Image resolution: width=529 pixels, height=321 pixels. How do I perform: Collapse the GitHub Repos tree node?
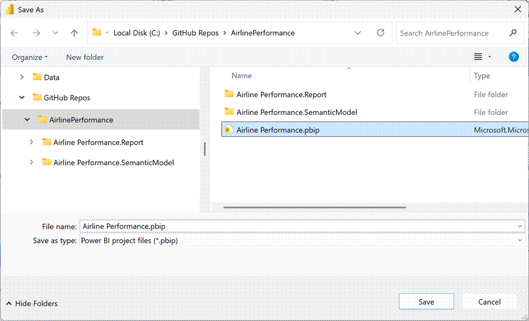click(22, 97)
